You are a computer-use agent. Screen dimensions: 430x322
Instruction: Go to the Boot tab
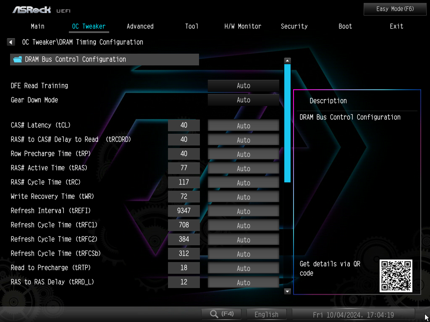tap(345, 26)
